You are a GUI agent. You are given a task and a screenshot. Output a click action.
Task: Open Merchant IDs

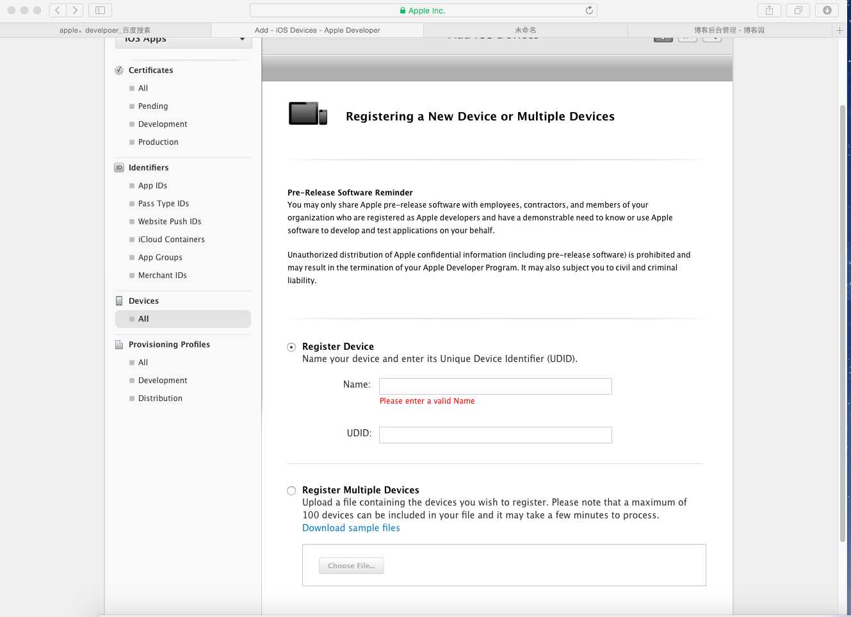(163, 276)
